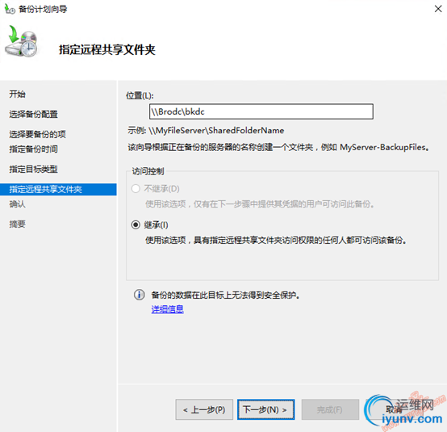
Task: Go to 选择备份配置 step
Action: coord(33,114)
